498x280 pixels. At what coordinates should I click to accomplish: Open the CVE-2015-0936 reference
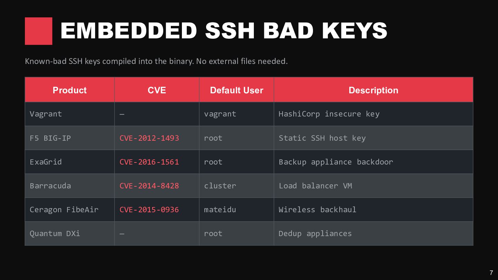[x=149, y=209]
